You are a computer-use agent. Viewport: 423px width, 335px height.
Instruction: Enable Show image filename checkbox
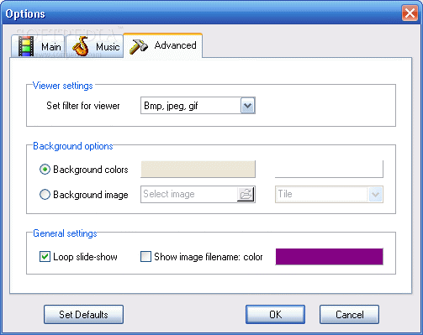tap(145, 257)
